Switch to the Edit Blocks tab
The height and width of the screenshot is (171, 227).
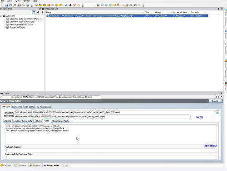(x=30, y=107)
